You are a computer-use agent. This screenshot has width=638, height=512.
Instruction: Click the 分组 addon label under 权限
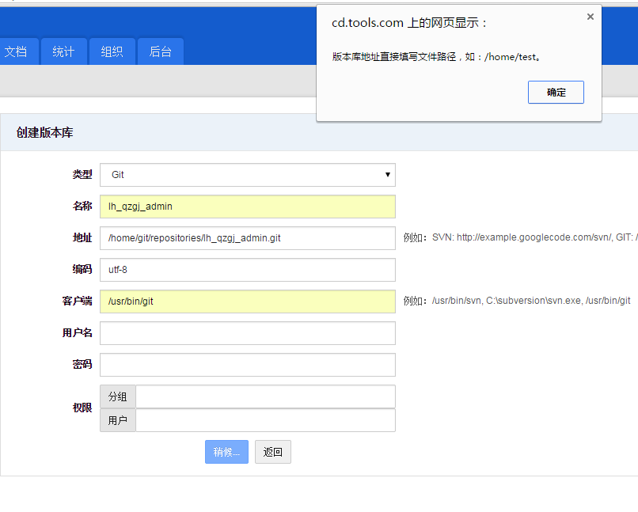(118, 396)
